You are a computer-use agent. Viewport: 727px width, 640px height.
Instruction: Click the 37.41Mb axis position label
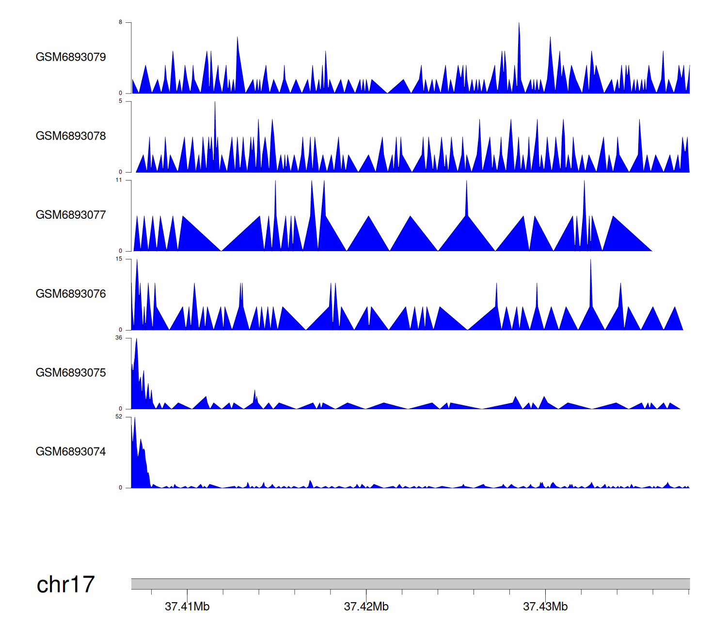click(187, 607)
